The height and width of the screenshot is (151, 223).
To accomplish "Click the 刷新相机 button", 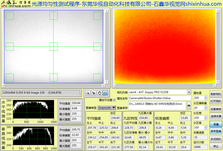I will (x=216, y=94).
